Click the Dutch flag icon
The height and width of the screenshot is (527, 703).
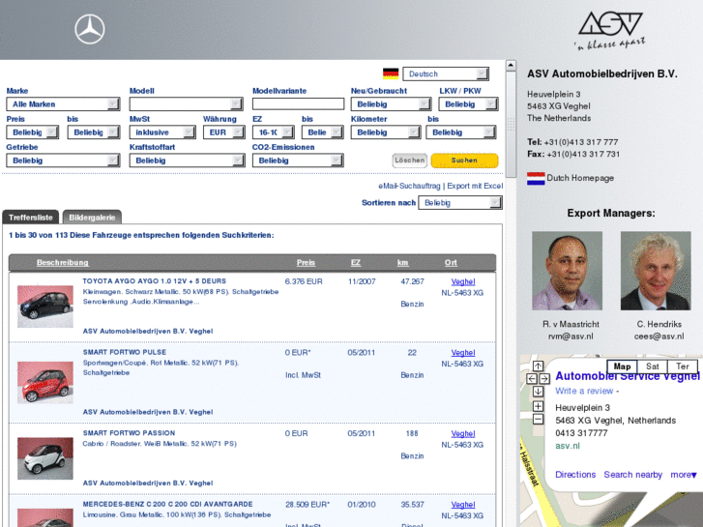pyautogui.click(x=536, y=179)
